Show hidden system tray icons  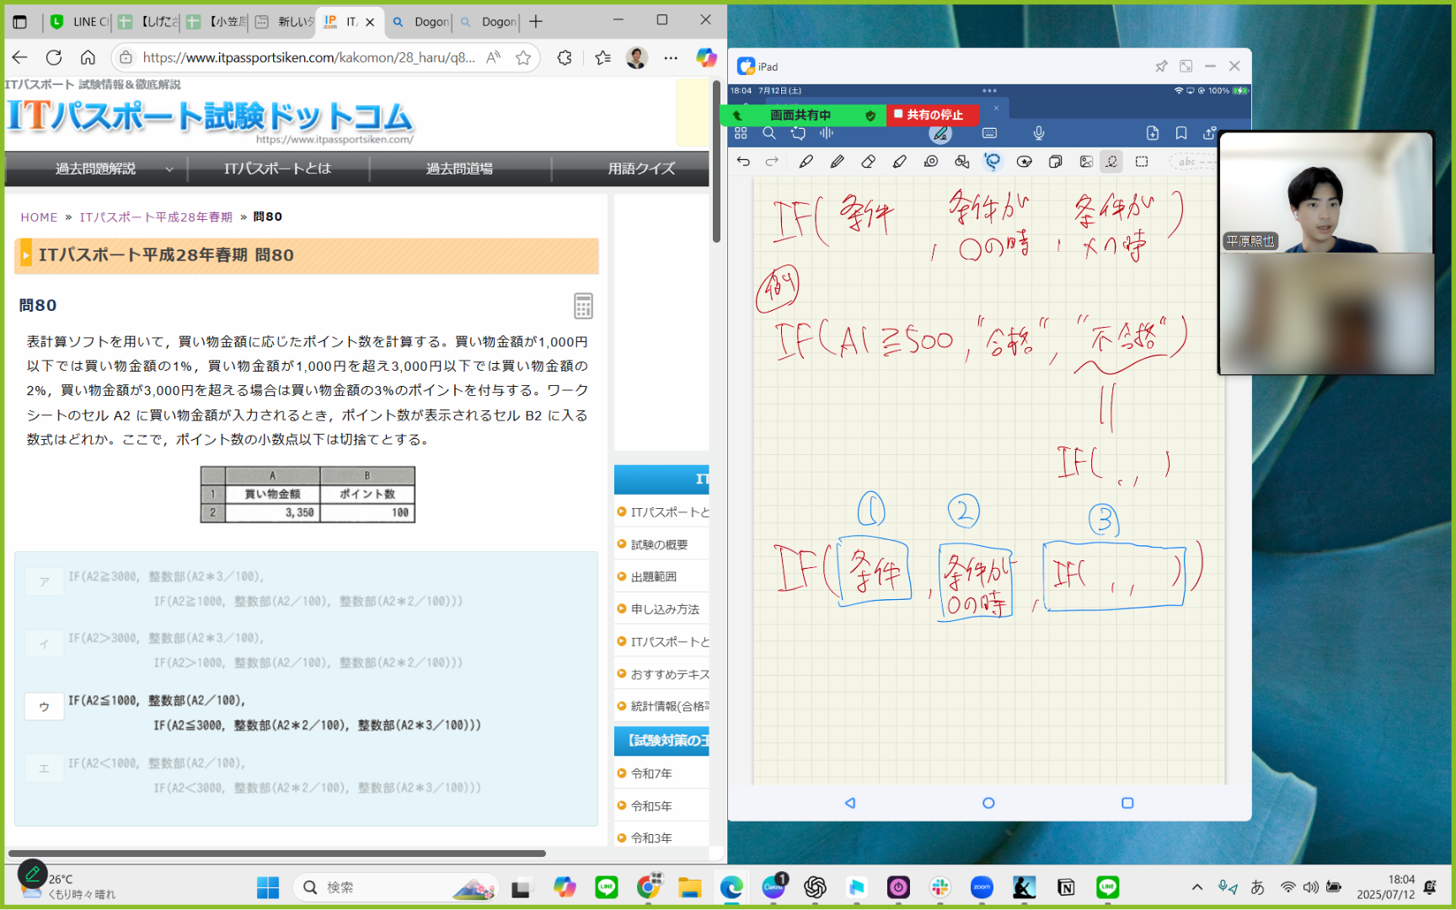click(1196, 887)
